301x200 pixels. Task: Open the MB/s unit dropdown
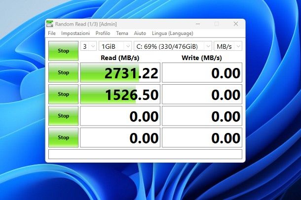pos(228,46)
